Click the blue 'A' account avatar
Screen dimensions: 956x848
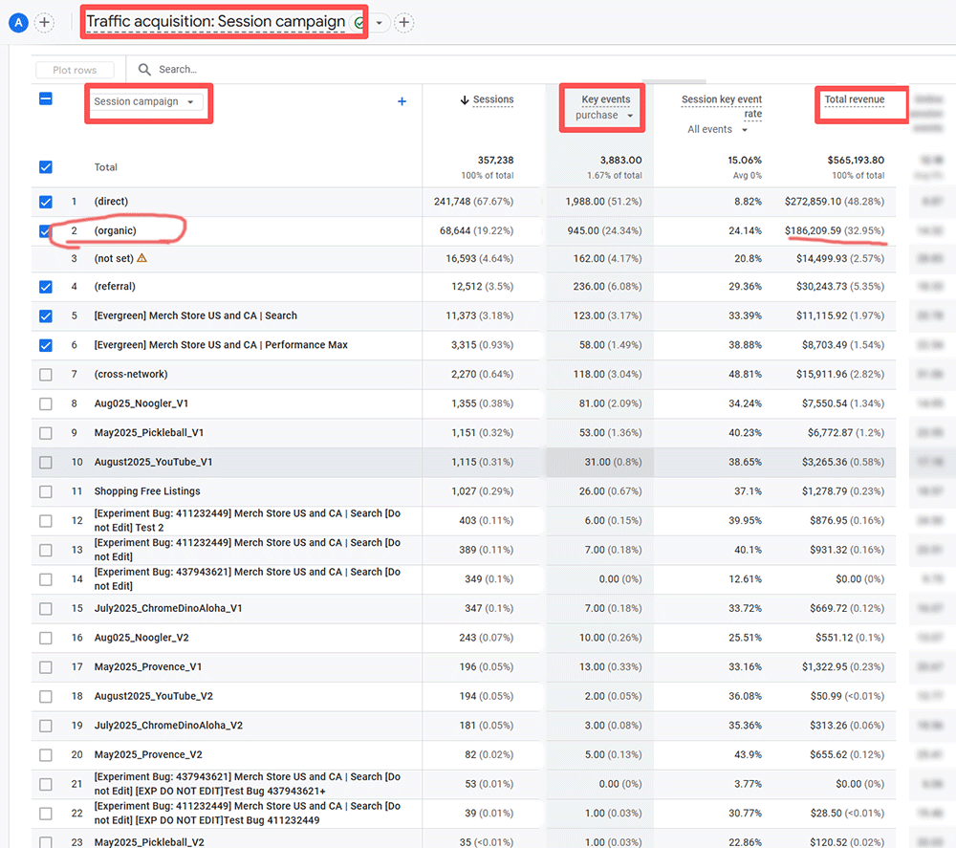pos(18,22)
